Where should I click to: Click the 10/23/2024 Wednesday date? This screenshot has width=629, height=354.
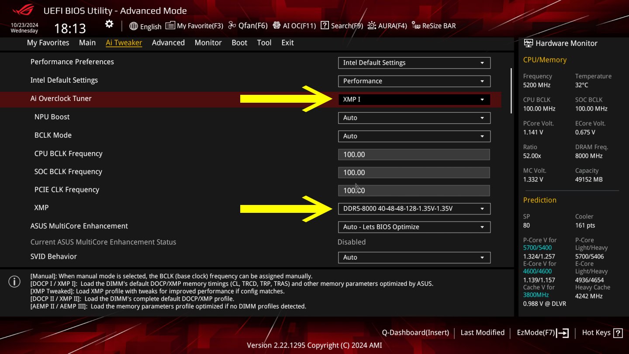click(x=24, y=28)
